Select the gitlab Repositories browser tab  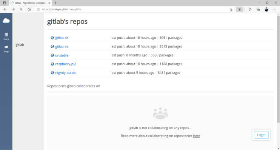pyautogui.click(x=30, y=3)
